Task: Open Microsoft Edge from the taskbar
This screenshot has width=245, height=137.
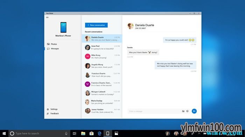Action: pyautogui.click(x=99, y=134)
